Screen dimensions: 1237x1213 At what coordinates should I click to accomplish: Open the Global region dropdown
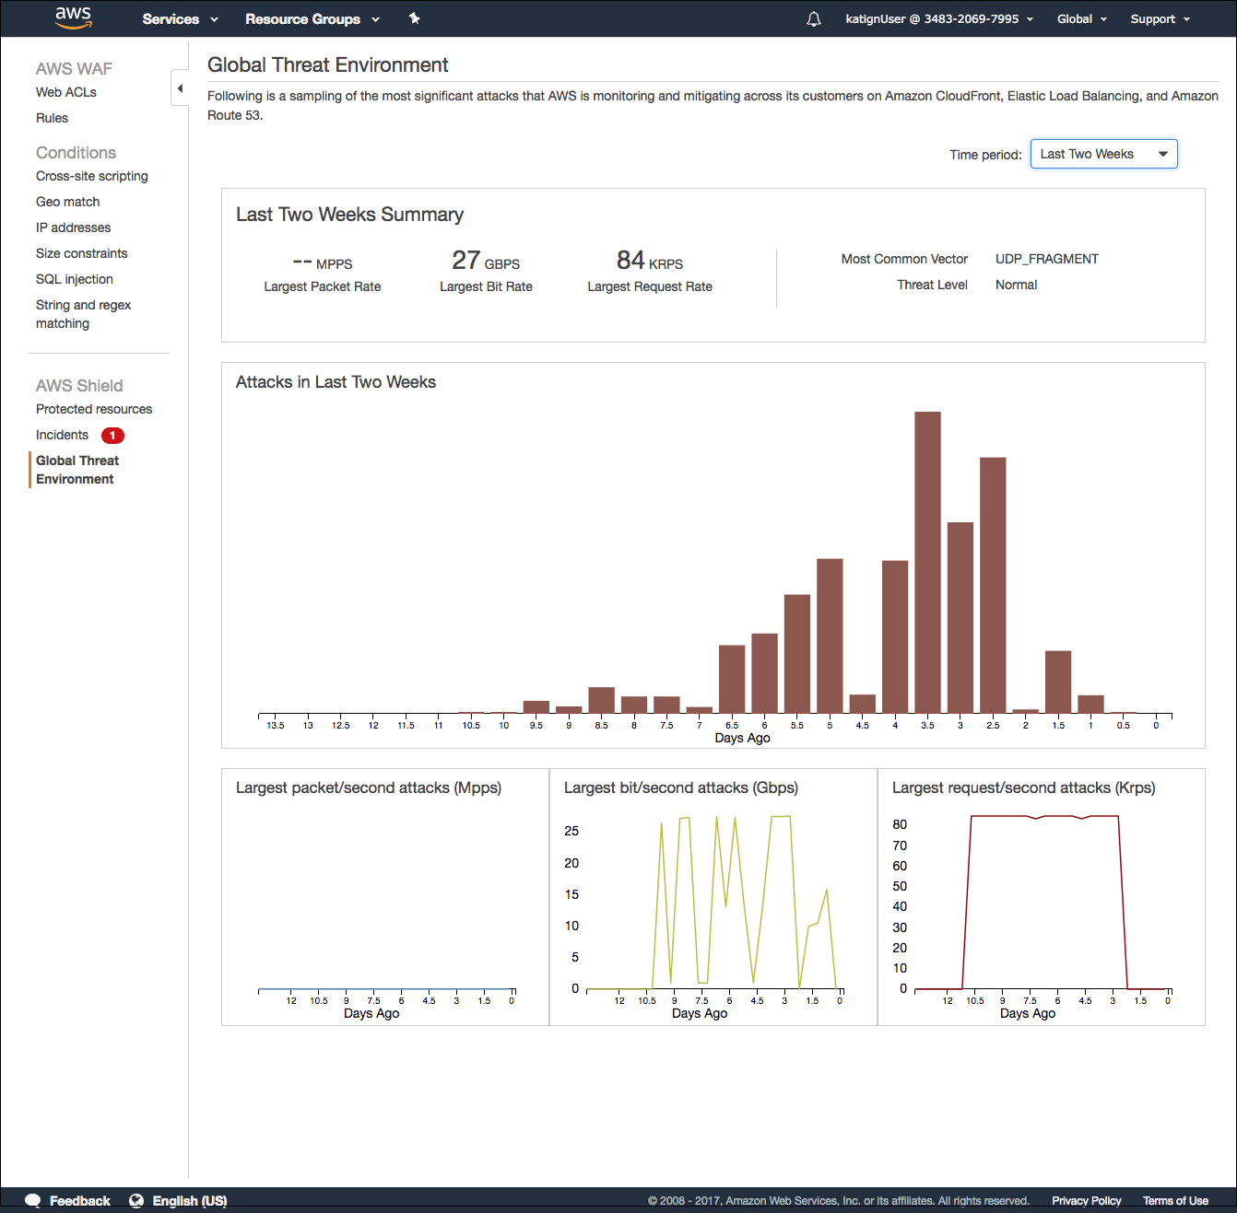tap(1080, 18)
